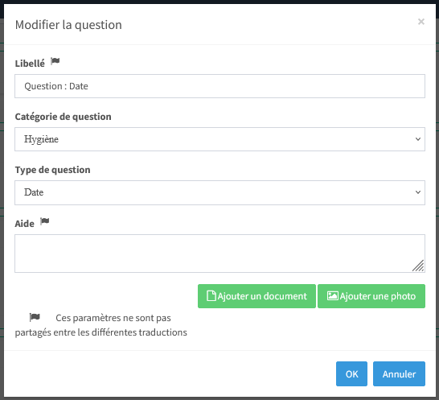439x400 pixels.
Task: Click the Type de question label
Action: coord(52,170)
